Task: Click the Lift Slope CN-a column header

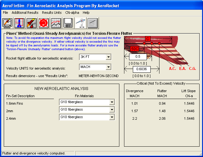Action: click(x=189, y=93)
